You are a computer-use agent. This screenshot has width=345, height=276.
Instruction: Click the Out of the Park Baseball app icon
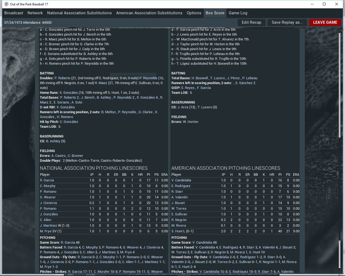pos(6,4)
